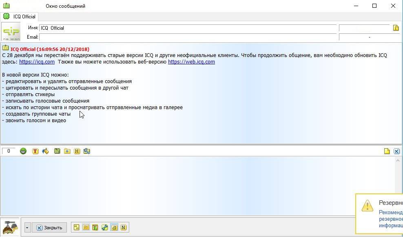Viewport: 403px width, 237px height.
Task: Click the contact info icon beside the name field
Action: coord(396,28)
